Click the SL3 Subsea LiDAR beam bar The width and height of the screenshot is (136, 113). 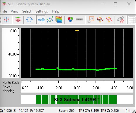click(x=76, y=100)
